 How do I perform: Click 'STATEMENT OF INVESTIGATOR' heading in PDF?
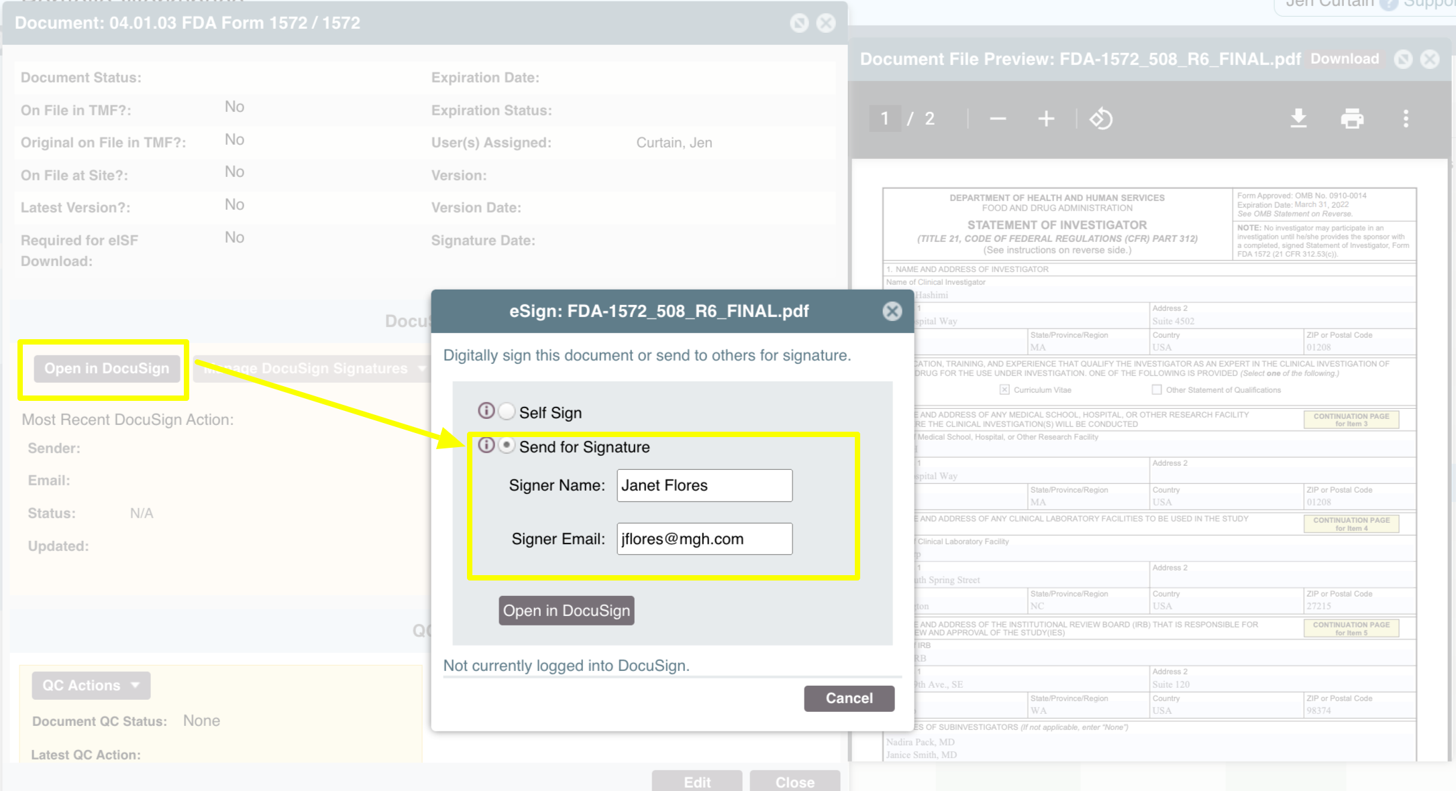[1057, 225]
